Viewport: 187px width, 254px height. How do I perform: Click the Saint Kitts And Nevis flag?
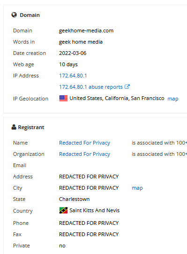63,210
